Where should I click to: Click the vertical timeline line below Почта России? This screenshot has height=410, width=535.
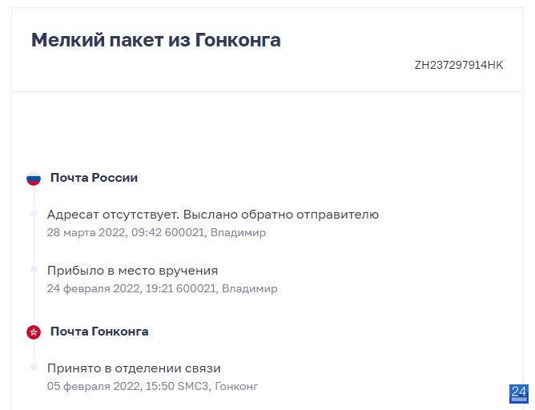(x=34, y=254)
